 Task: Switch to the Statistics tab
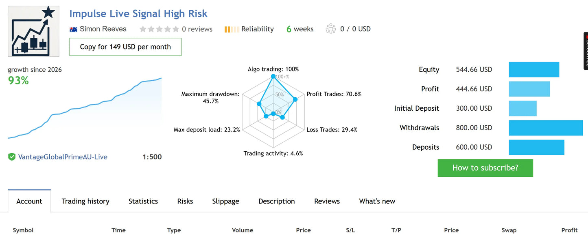point(143,201)
